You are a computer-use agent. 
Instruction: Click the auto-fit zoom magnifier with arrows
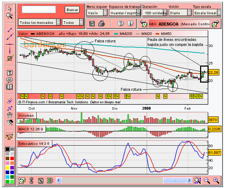pos(198,180)
